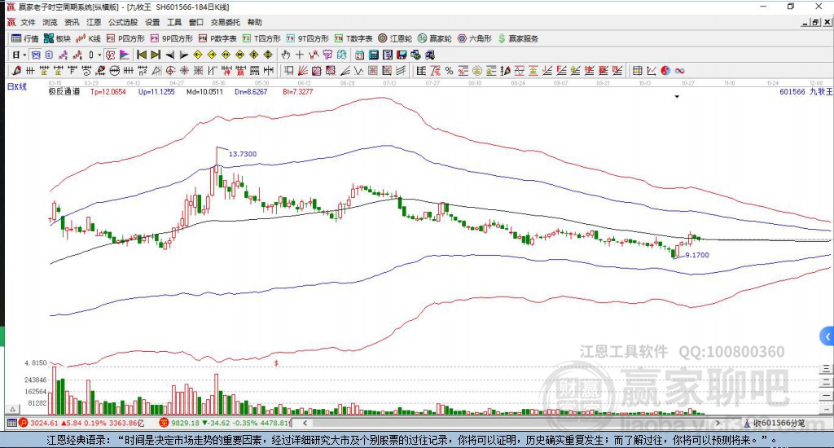Open the T四方形 time square
834x448 pixels.
pos(261,38)
